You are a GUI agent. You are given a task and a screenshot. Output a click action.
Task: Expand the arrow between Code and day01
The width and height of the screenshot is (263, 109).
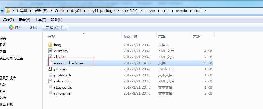pos(67,11)
